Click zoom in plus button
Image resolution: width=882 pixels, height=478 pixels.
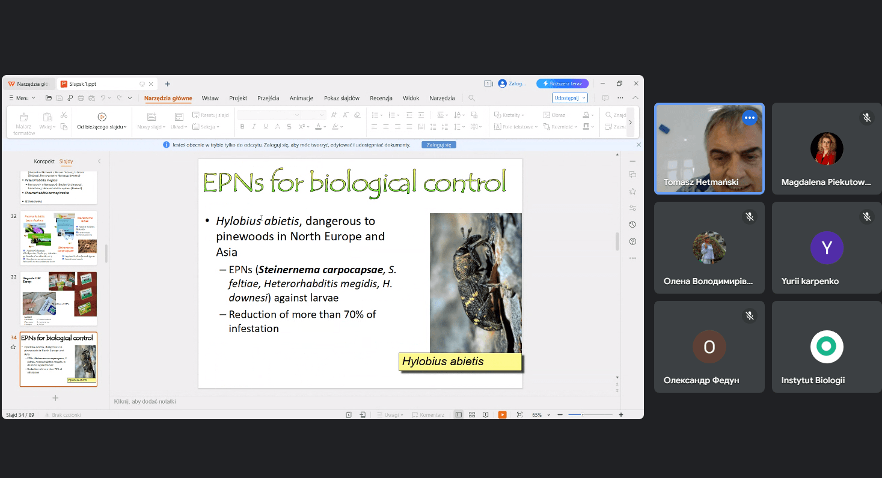coord(621,415)
